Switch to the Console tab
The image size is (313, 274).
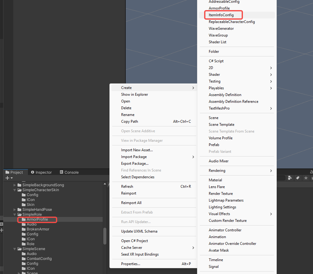[x=69, y=172]
